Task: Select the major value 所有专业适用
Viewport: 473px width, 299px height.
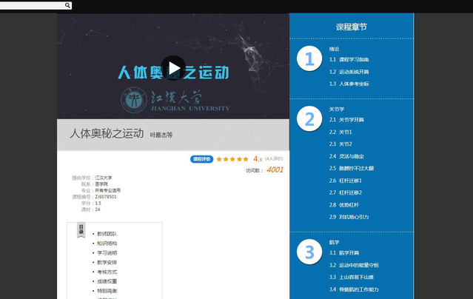Action: click(107, 190)
